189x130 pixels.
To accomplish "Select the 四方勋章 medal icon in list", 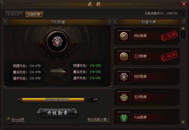I will (124, 77).
